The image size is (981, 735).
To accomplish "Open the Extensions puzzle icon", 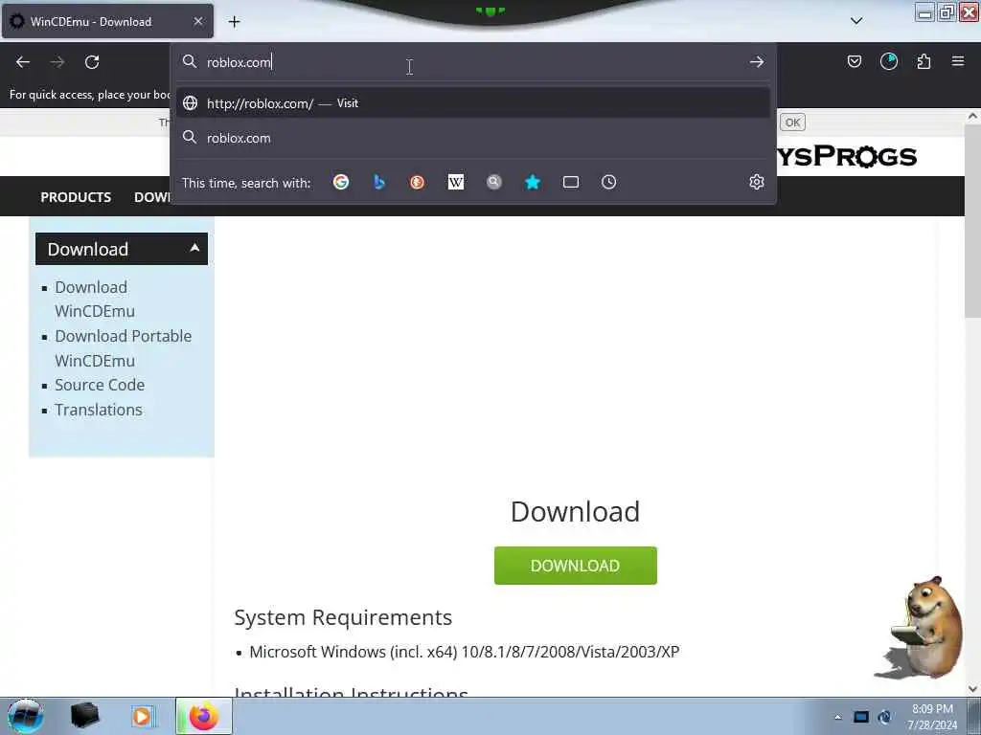I will [x=924, y=61].
